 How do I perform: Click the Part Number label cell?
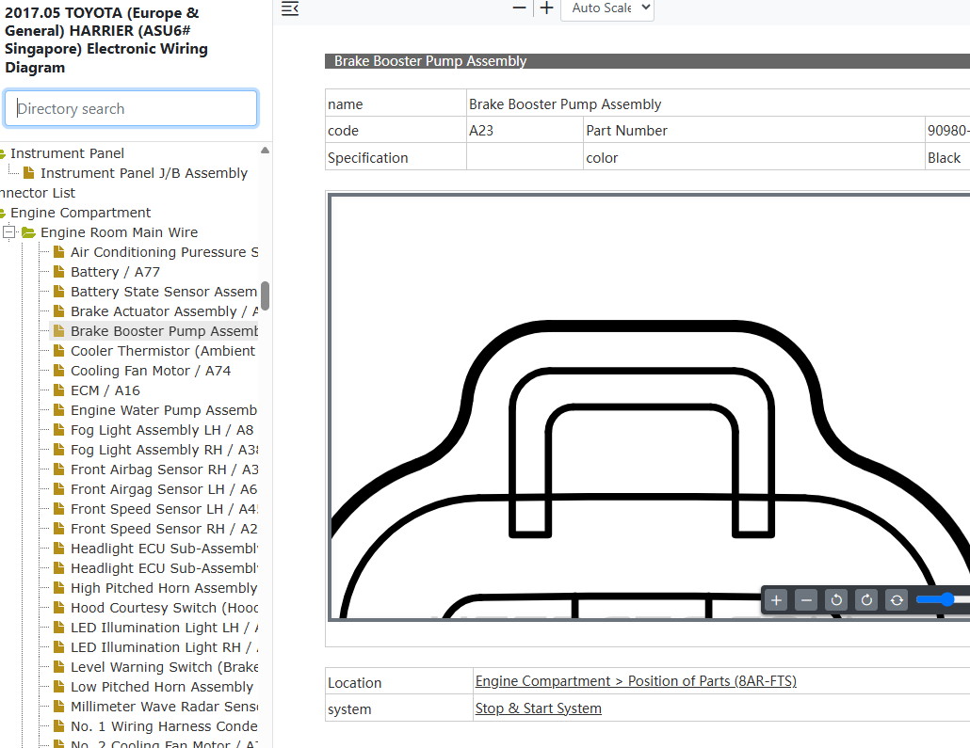[754, 131]
